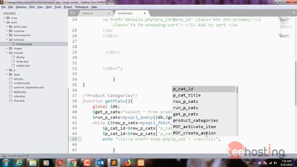
Task: Open contactus.php file
Action: point(22,83)
